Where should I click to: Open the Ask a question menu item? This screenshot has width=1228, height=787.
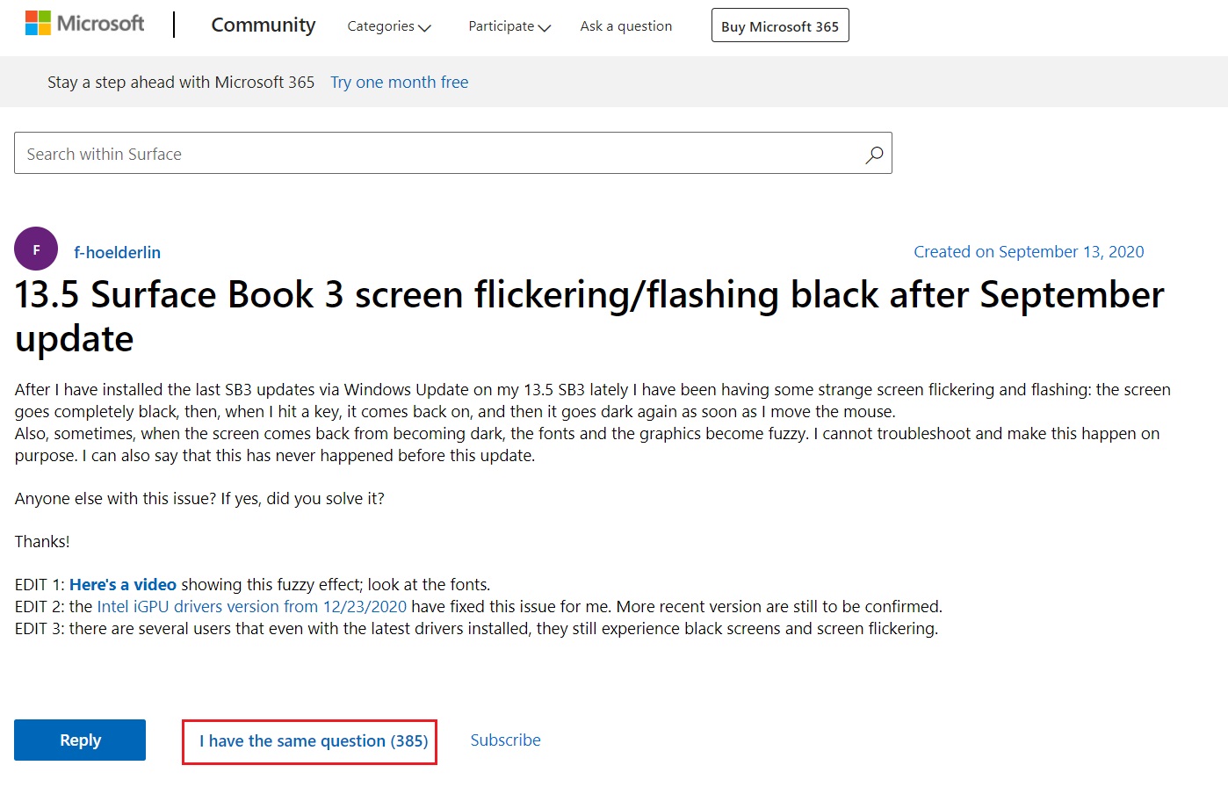coord(626,26)
